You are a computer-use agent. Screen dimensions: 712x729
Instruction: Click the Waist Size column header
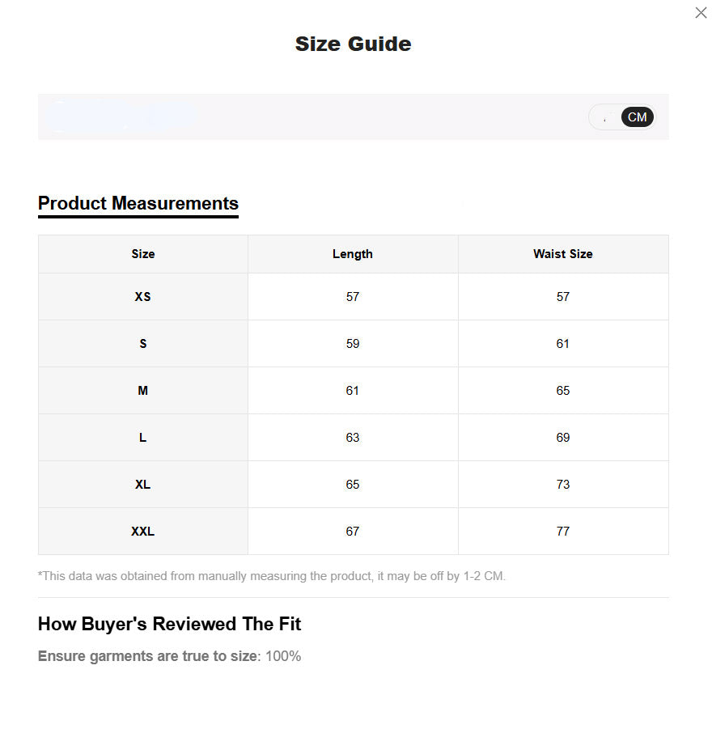[563, 254]
